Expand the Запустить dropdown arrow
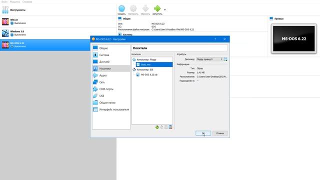 click(x=165, y=10)
